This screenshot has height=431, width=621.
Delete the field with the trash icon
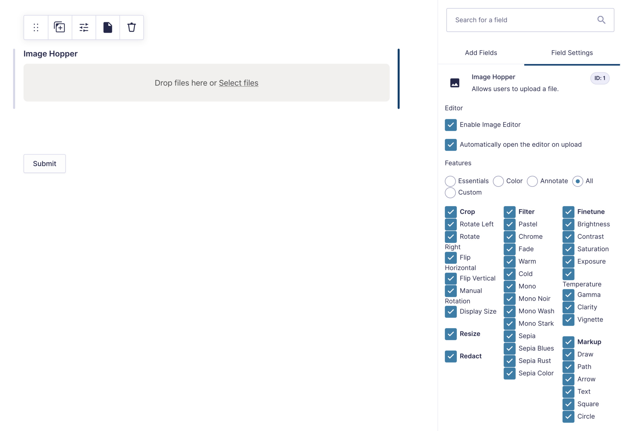point(131,27)
